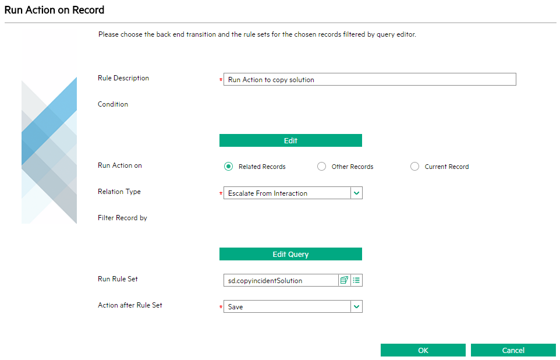The height and width of the screenshot is (360, 560).
Task: Confirm with the OK button
Action: [x=423, y=350]
